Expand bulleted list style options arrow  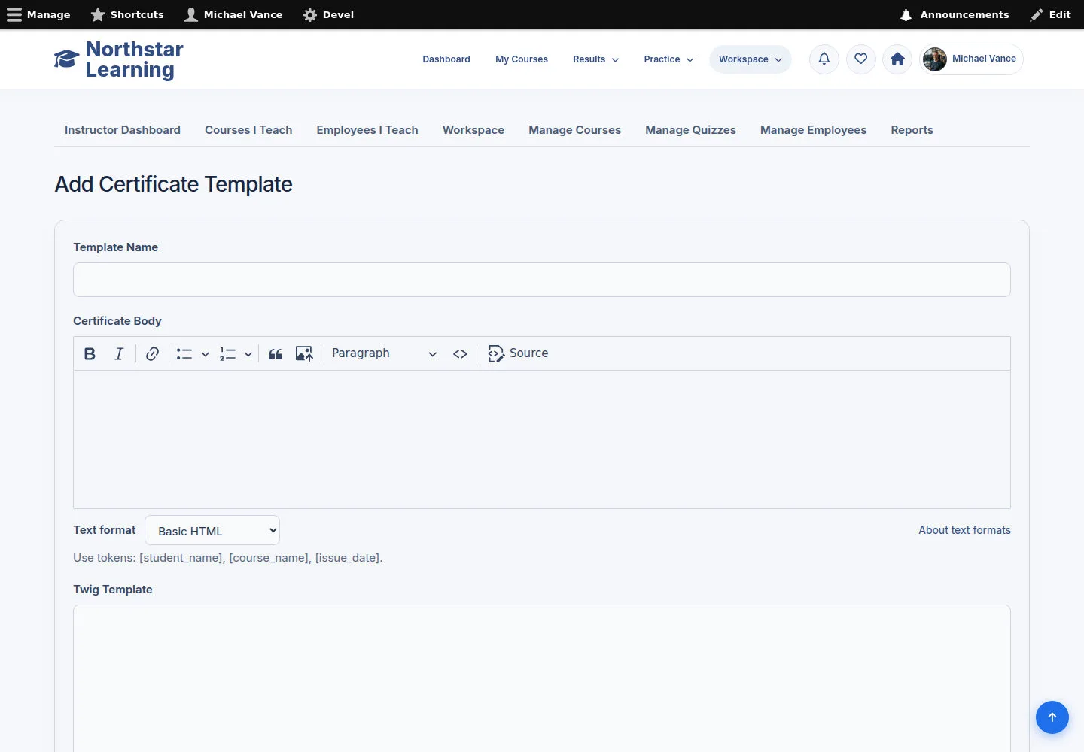click(205, 353)
